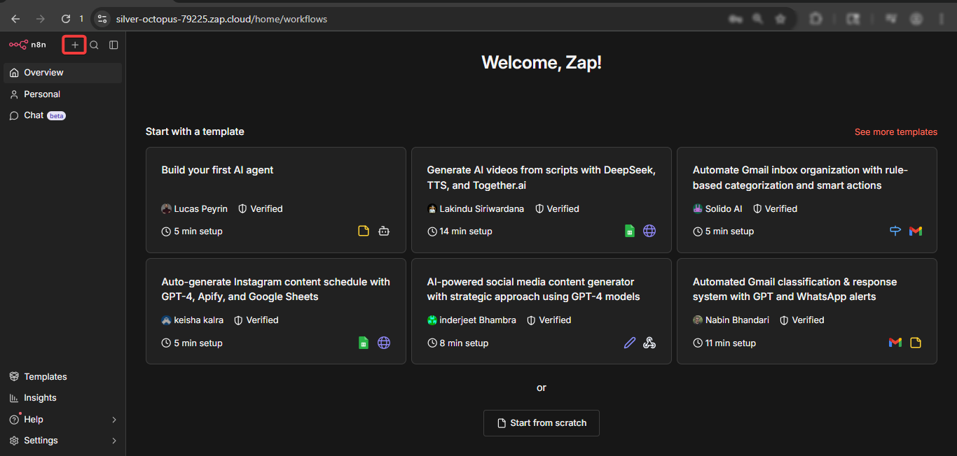The image size is (957, 456).
Task: Click the See more templates link
Action: point(895,132)
